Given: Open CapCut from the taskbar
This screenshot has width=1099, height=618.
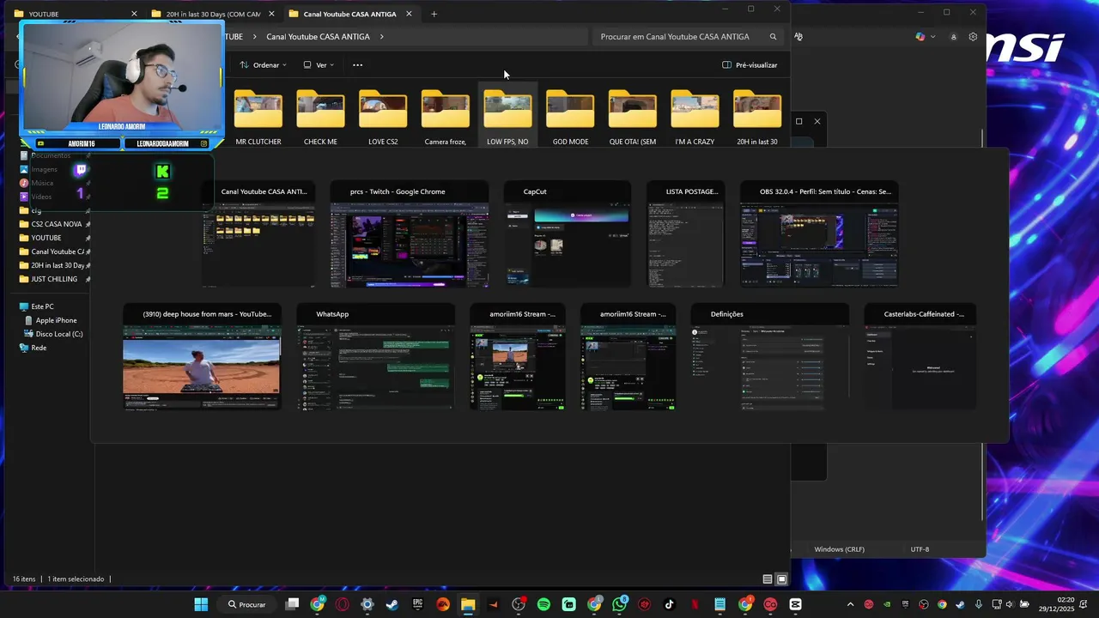Looking at the screenshot, I should 795,604.
